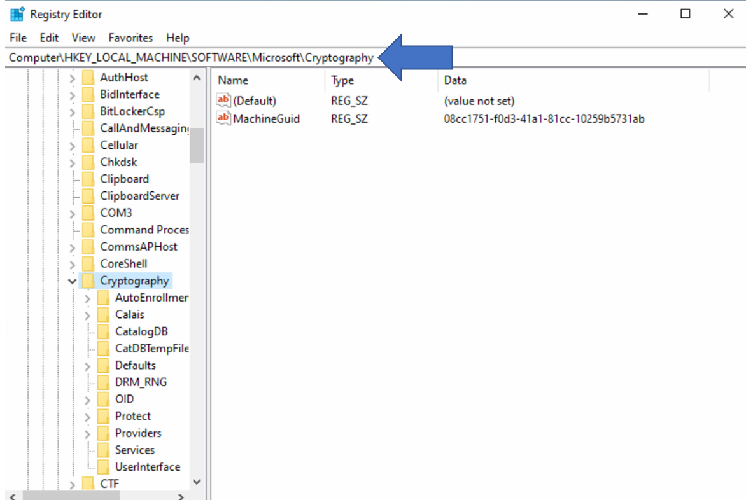Select the COM3 folder icon
746x500 pixels.
(x=88, y=213)
